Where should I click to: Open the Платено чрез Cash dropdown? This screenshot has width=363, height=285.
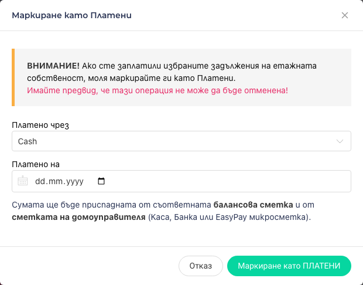pos(181,141)
